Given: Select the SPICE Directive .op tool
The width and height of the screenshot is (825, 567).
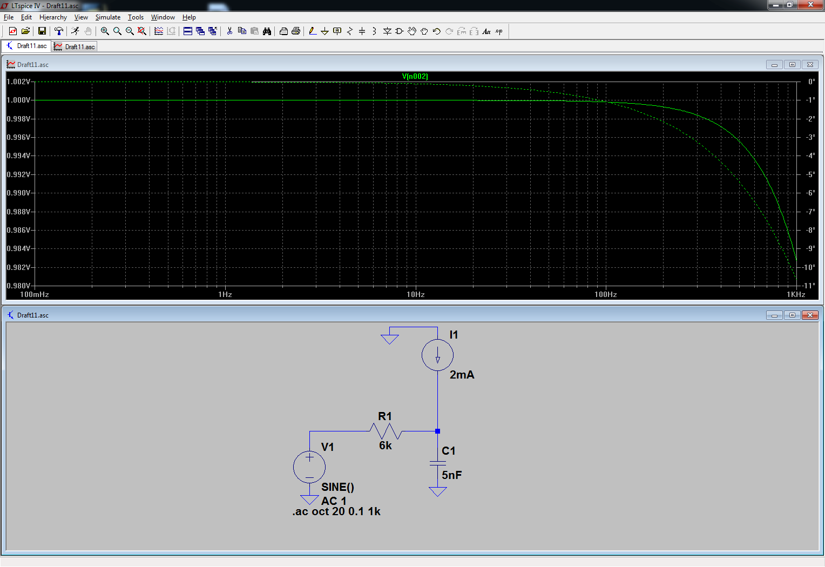Looking at the screenshot, I should tap(499, 31).
